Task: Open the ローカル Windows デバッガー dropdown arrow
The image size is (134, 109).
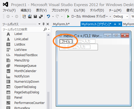Action: pyautogui.click(x=110, y=16)
